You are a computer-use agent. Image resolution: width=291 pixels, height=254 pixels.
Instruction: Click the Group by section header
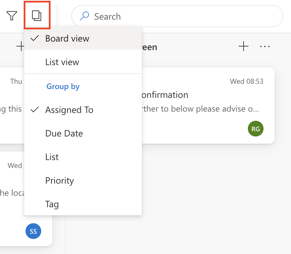pyautogui.click(x=63, y=86)
